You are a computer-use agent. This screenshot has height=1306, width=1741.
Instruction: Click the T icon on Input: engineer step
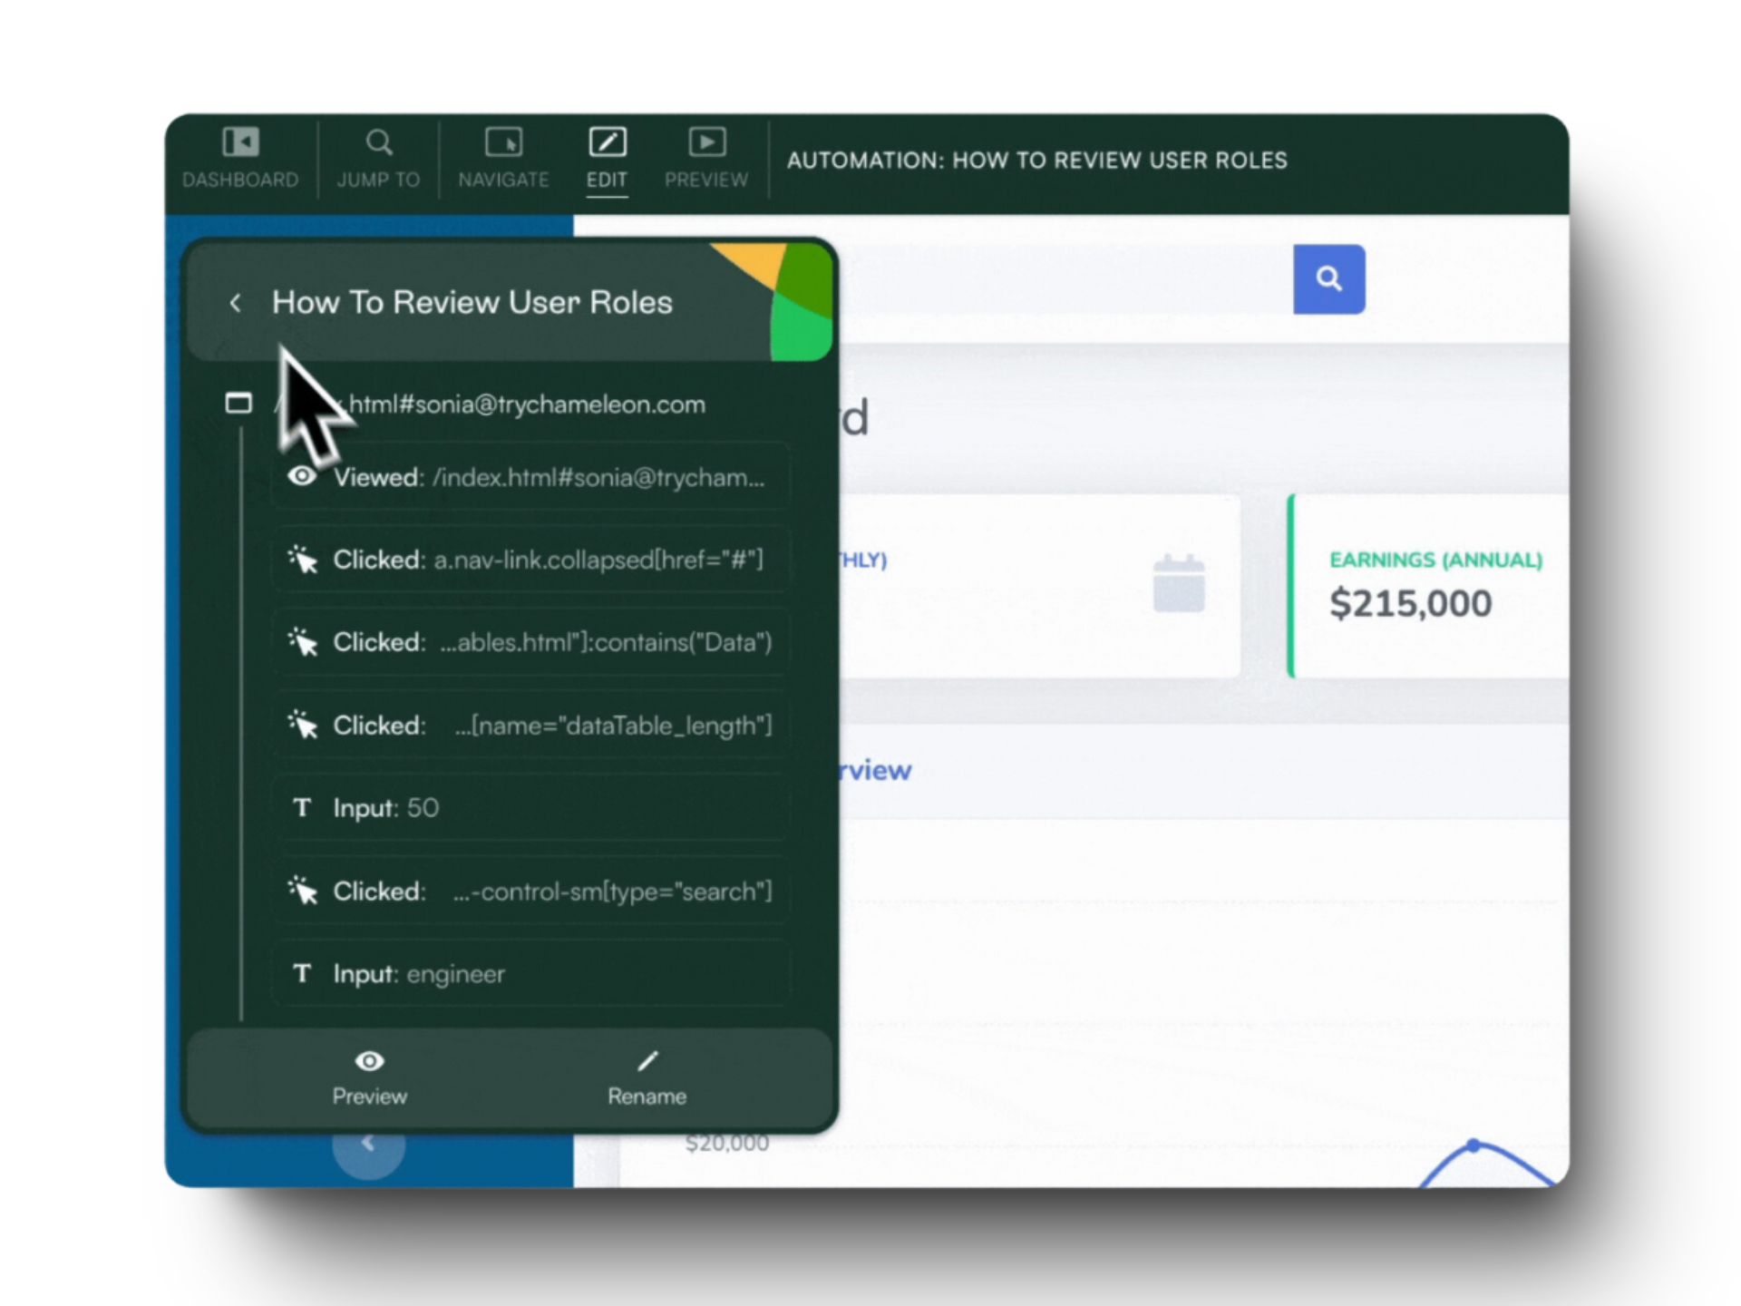click(x=302, y=974)
